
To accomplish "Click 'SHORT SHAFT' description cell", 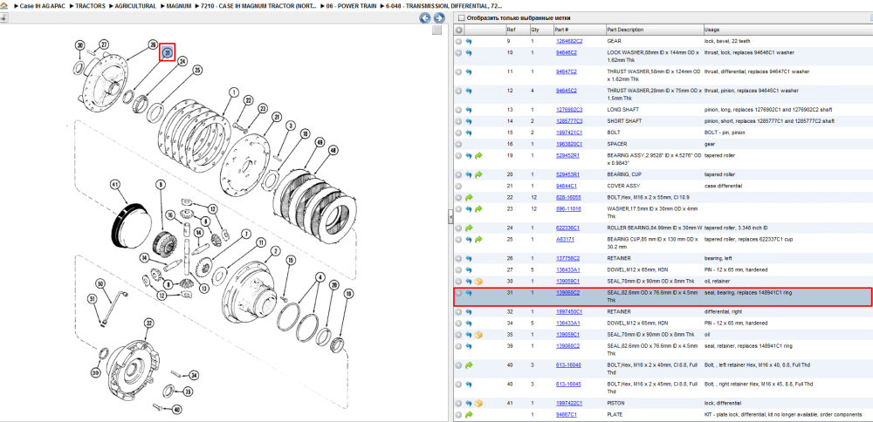I will pyautogui.click(x=624, y=121).
